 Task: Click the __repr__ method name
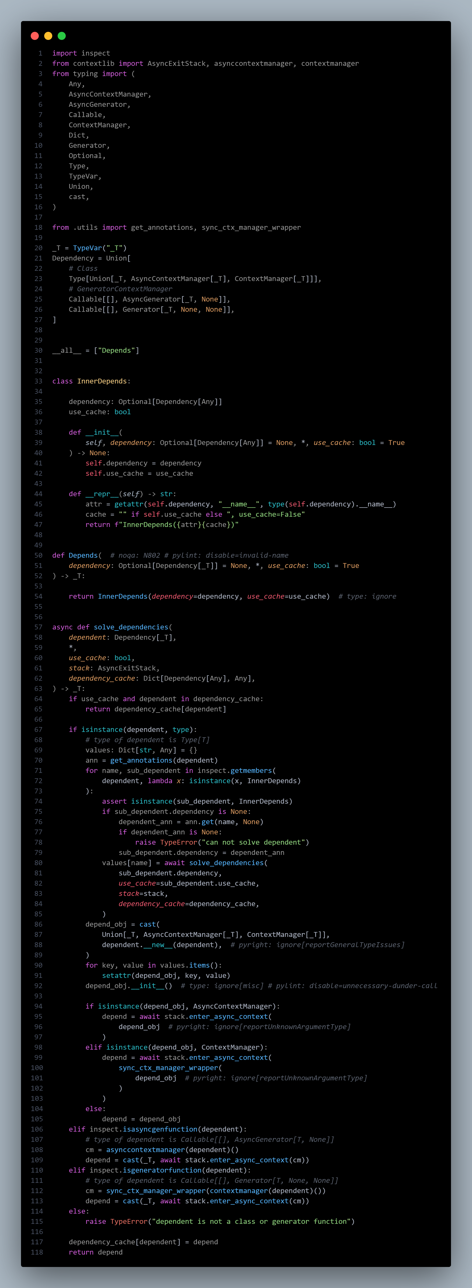pyautogui.click(x=102, y=494)
